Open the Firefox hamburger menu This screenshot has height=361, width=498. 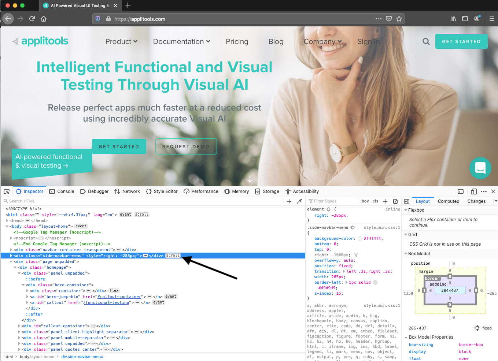coord(492,19)
